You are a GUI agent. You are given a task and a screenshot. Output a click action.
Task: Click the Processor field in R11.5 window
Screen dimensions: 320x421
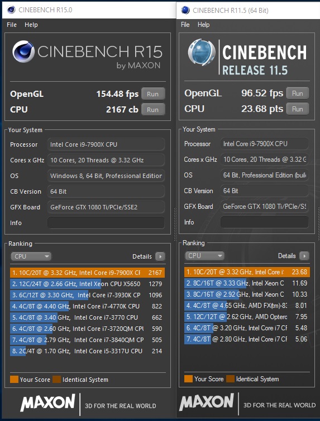264,144
